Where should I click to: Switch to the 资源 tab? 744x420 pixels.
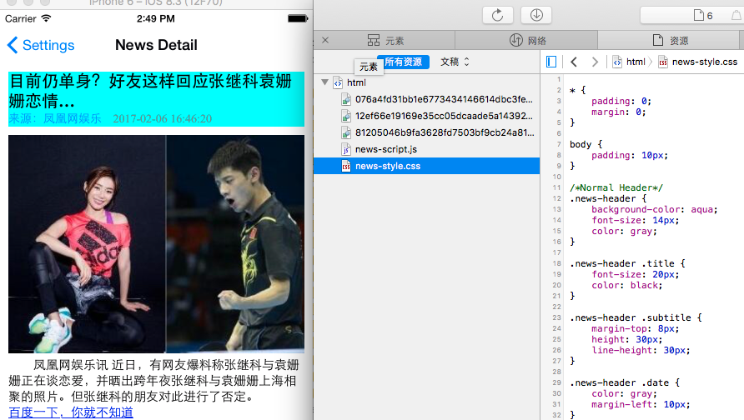coord(671,41)
